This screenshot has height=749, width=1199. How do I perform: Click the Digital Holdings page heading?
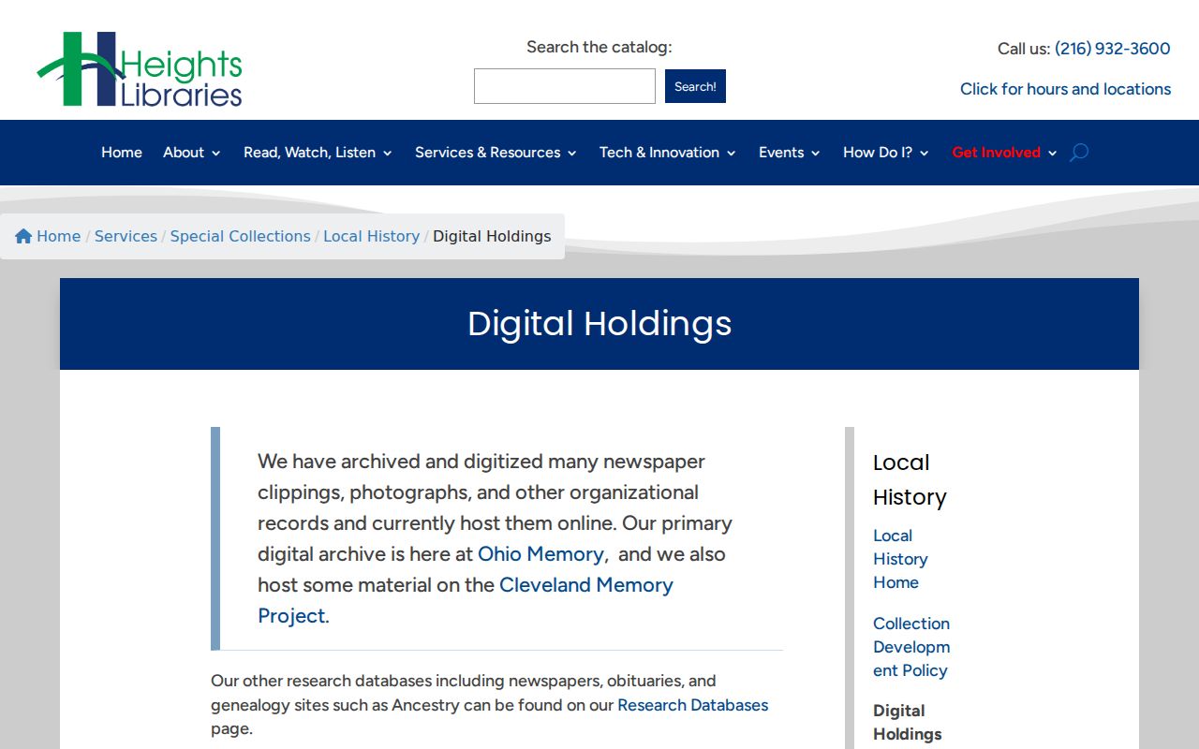pos(599,324)
